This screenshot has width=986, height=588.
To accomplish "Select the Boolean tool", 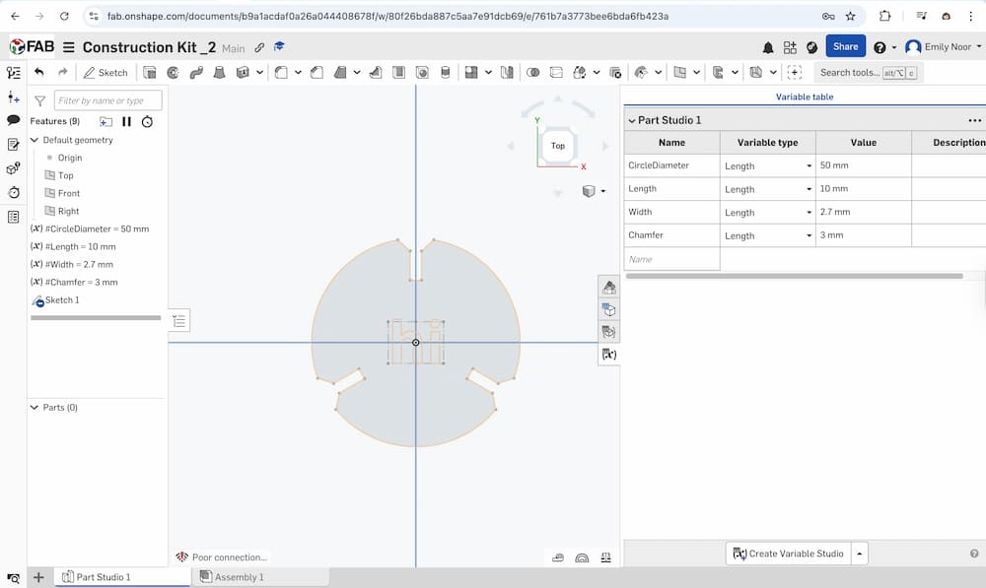I will click(532, 73).
